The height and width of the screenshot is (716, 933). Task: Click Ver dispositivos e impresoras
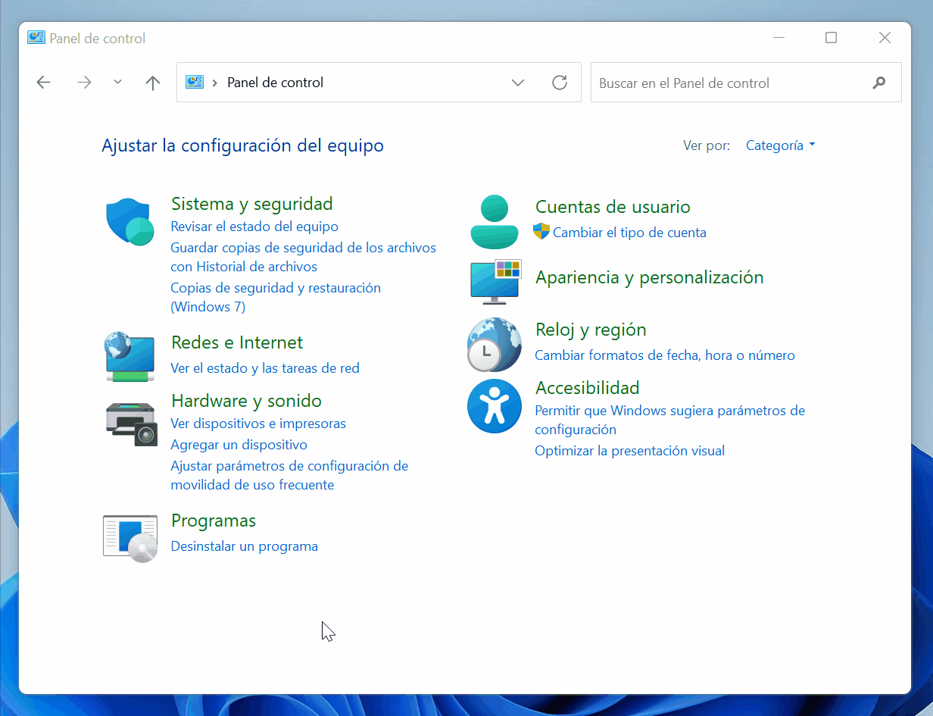click(x=258, y=424)
